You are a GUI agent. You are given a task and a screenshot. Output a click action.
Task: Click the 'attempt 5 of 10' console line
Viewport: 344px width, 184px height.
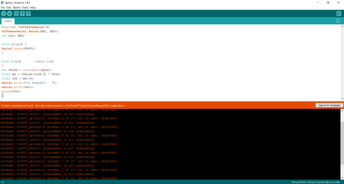click(59, 144)
